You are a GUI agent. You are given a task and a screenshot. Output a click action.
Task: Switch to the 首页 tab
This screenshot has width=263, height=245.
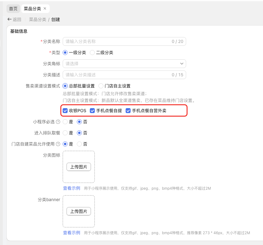13,9
